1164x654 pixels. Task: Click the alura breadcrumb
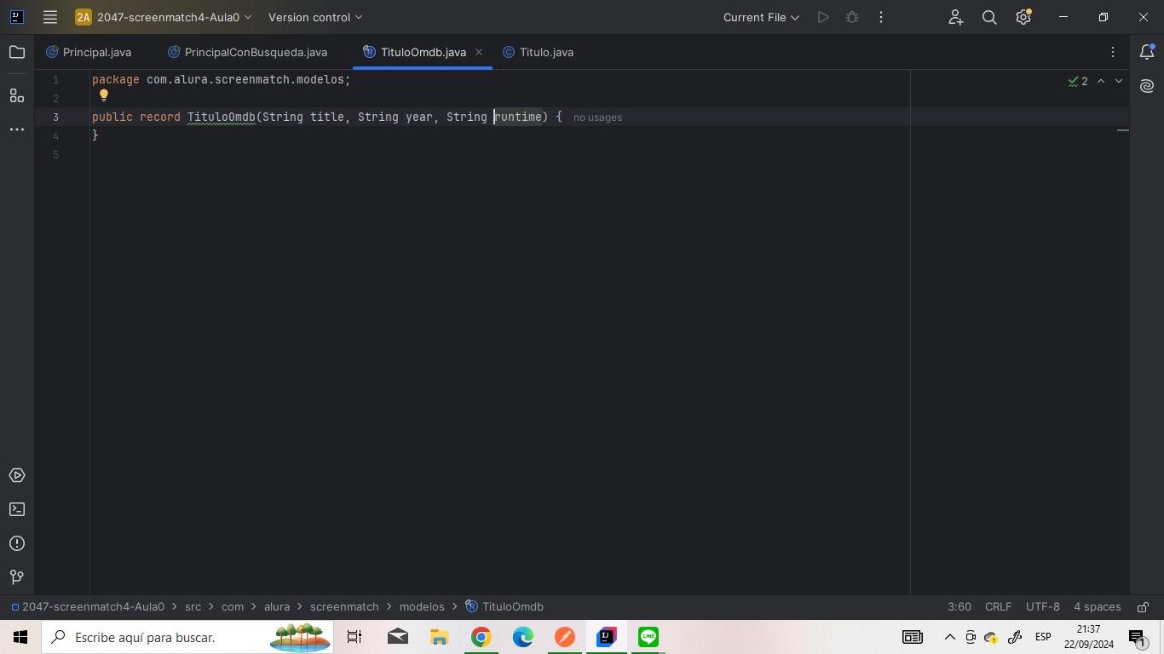click(277, 607)
